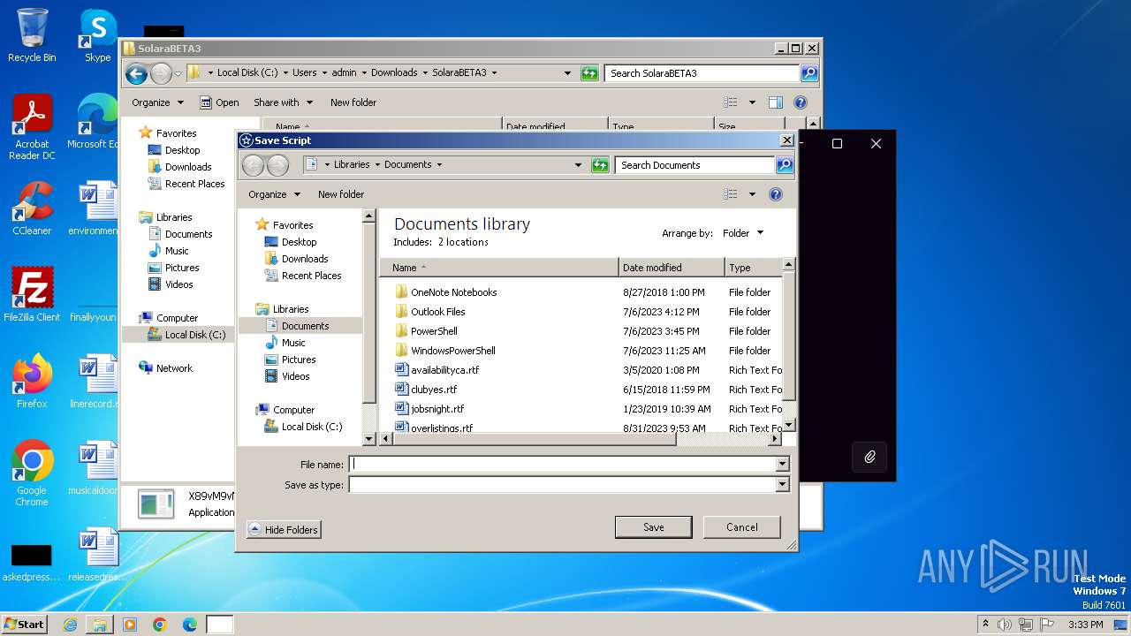Click New folder in Save Script toolbar
Viewport: 1131px width, 636px height.
coord(341,194)
